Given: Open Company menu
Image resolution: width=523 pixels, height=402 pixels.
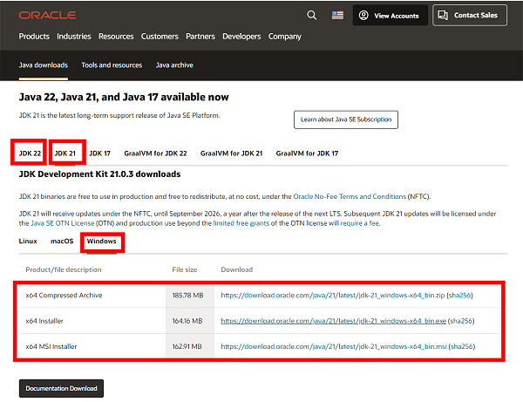Looking at the screenshot, I should (285, 37).
